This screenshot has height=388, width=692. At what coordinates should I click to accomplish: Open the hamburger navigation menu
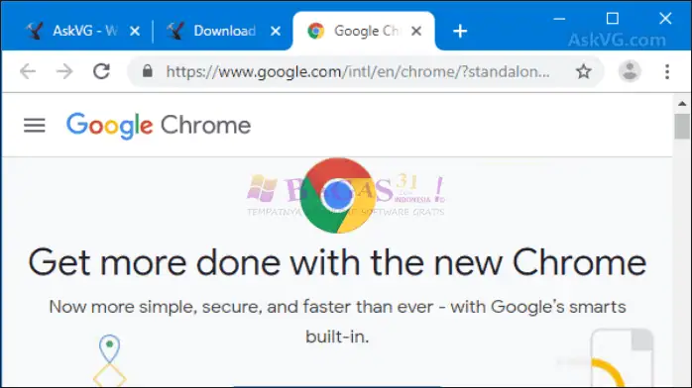(x=35, y=126)
